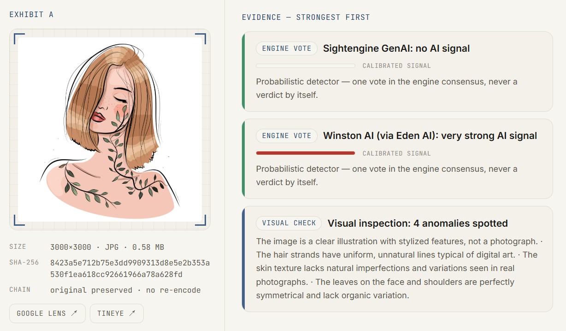Click the 'EVIDENCE — STRONGEST FIRST' header

pyautogui.click(x=306, y=17)
